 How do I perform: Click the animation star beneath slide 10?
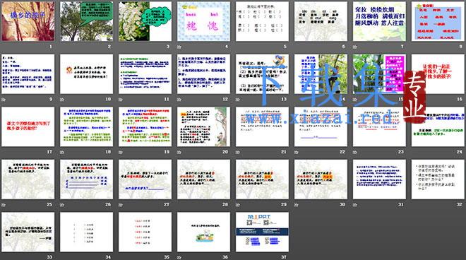coord(62,100)
